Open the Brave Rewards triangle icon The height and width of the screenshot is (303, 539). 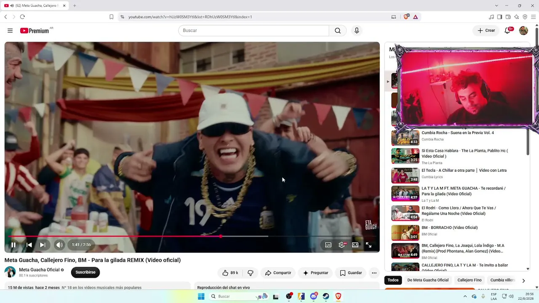[416, 17]
